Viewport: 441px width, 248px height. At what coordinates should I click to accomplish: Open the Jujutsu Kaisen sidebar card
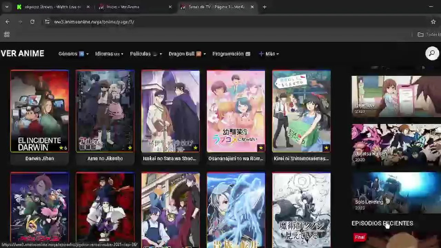[396, 145]
